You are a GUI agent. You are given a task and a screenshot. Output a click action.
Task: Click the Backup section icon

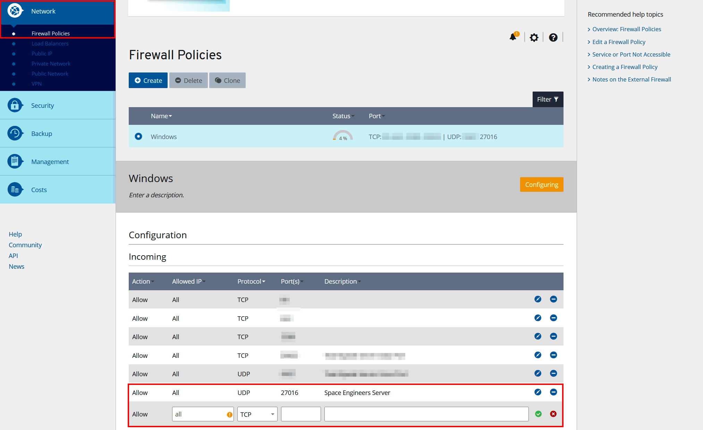coord(15,133)
